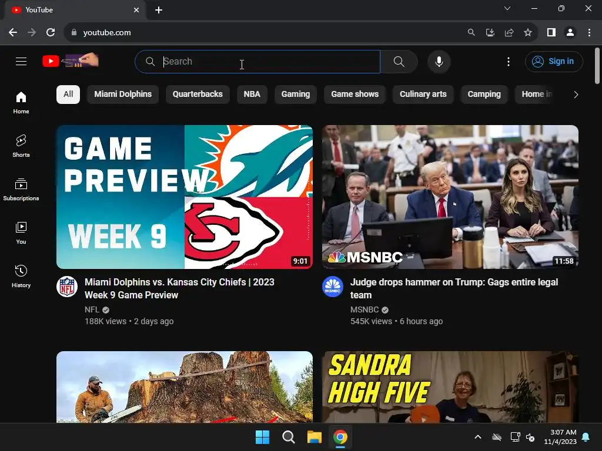Click the NFL channel avatar
Viewport: 602px width, 451px height.
67,287
